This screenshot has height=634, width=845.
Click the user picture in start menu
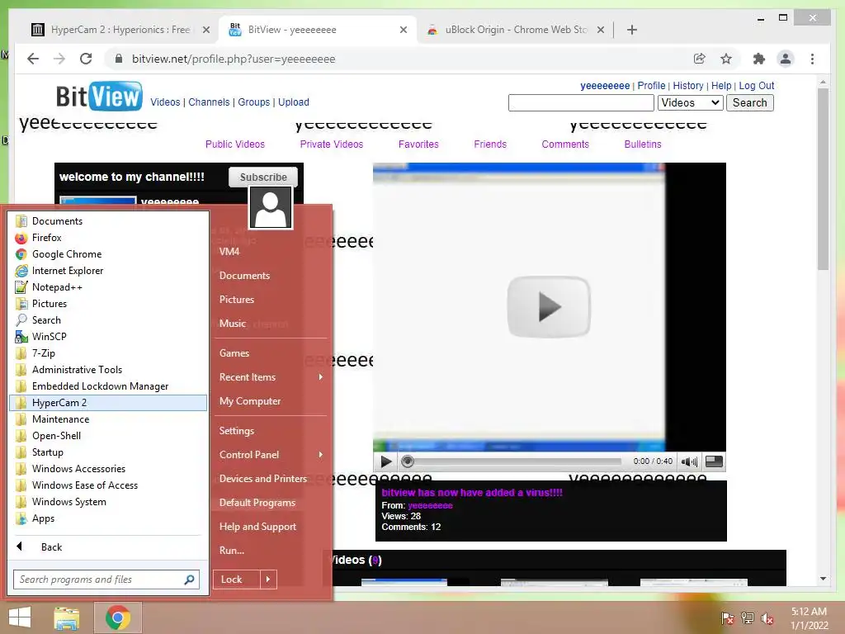click(271, 207)
